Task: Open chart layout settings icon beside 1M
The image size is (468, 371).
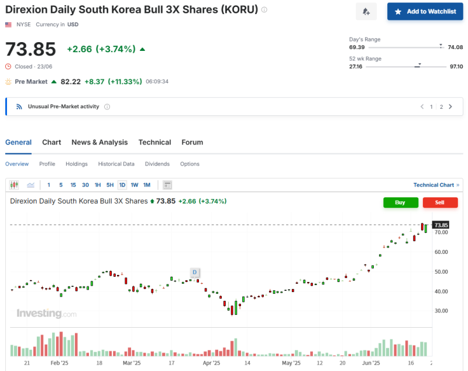Action: (167, 184)
